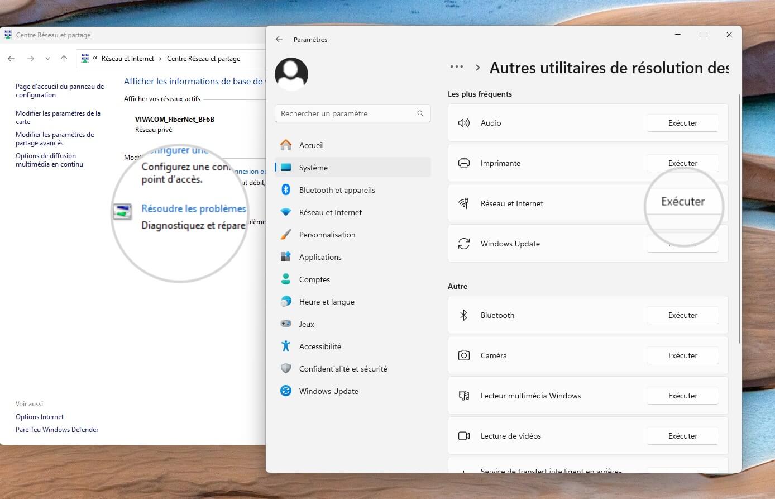Click the Lecture de vidéos icon

pyautogui.click(x=463, y=436)
